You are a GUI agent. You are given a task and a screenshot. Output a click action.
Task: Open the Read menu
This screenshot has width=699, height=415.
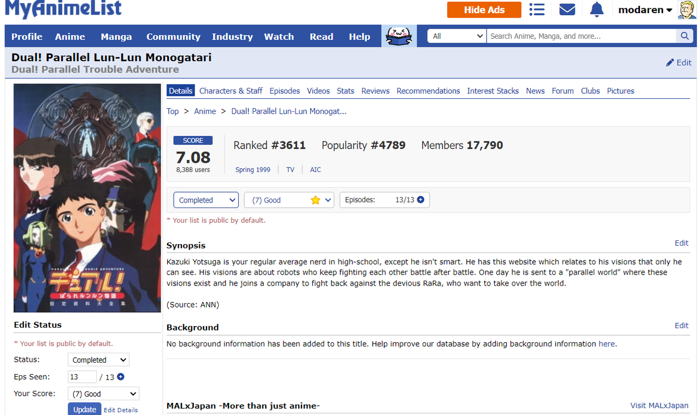pos(321,37)
